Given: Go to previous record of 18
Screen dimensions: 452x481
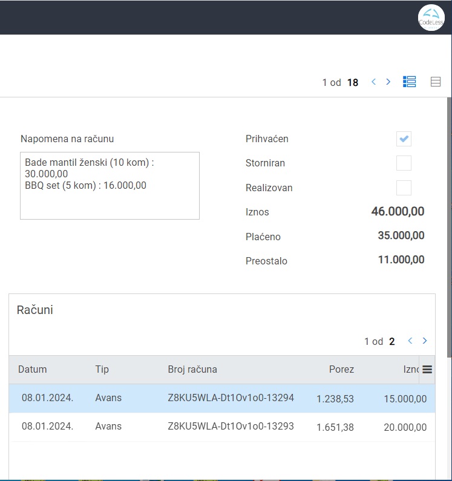Looking at the screenshot, I should pos(373,82).
